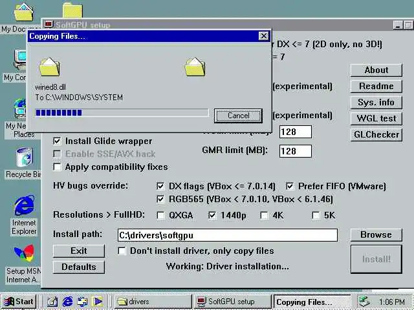Toggle Prefer FIFO VMware checkbox
414x310 pixels.
point(290,186)
